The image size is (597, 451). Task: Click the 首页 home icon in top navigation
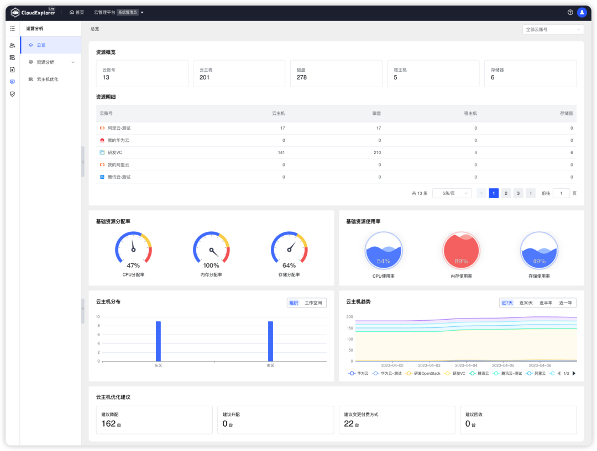pyautogui.click(x=72, y=12)
